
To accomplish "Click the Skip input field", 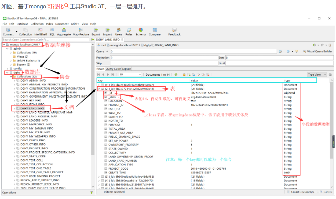I will (x=164, y=63).
